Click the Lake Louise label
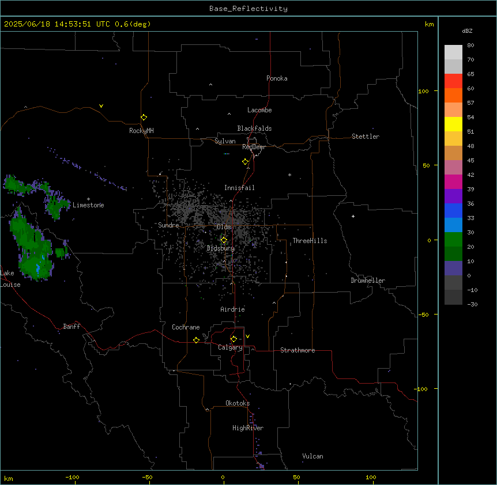The width and height of the screenshot is (497, 485). (10, 279)
